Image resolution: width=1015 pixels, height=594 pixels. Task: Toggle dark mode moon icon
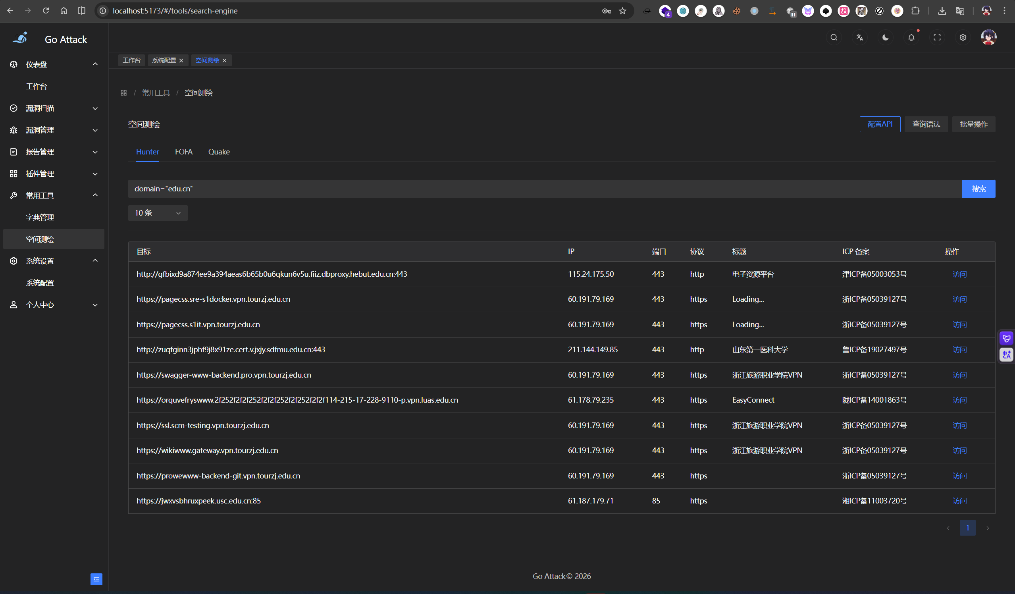coord(885,37)
